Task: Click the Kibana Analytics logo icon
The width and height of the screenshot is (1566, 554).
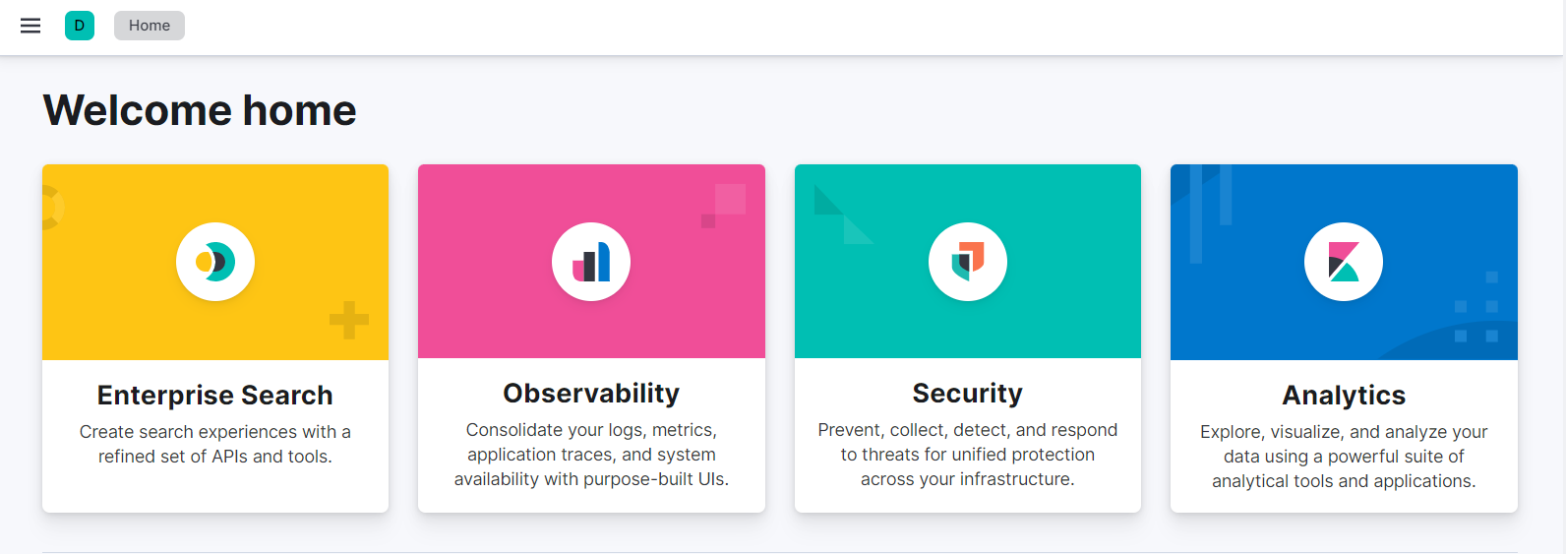Action: point(1344,262)
